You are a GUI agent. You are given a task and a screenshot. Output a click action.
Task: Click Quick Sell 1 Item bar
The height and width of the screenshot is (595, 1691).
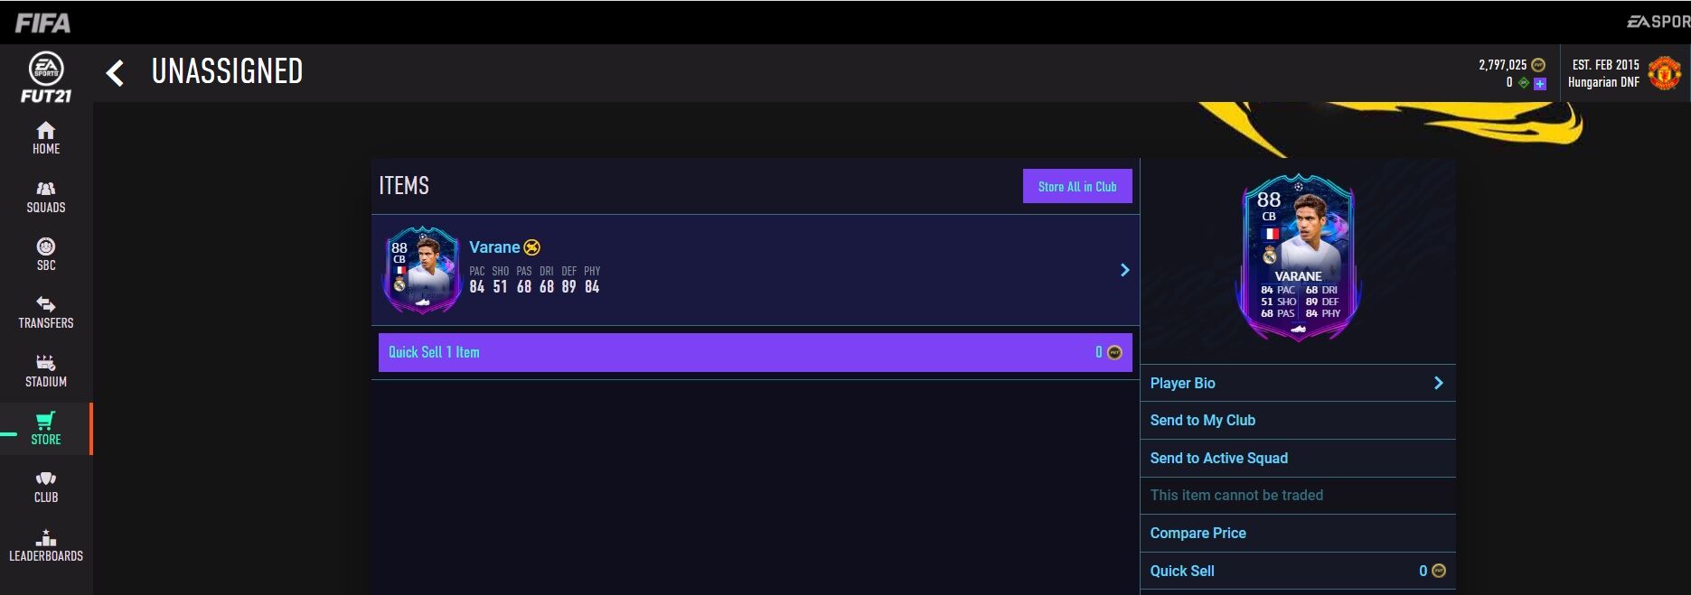[755, 352]
